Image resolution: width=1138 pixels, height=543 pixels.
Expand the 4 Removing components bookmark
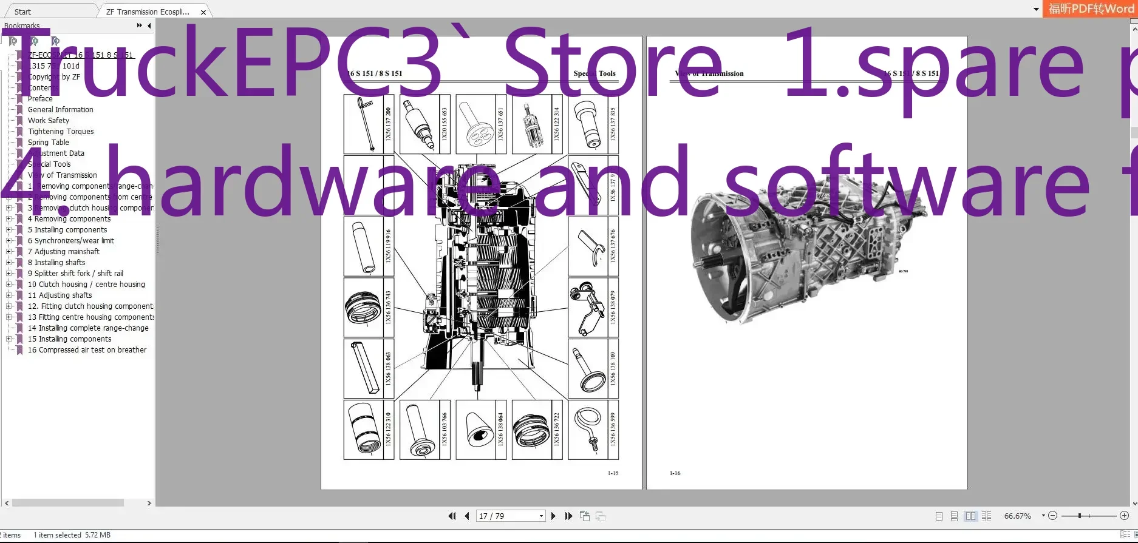(x=9, y=219)
